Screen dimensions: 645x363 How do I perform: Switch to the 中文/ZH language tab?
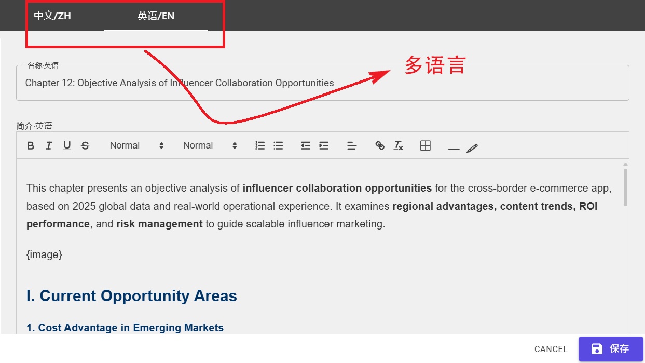[x=52, y=16]
